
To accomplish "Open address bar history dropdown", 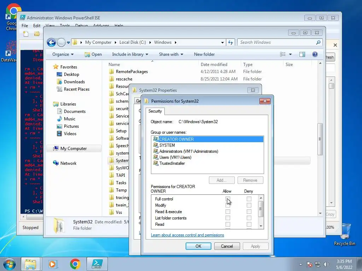I will 222,42.
